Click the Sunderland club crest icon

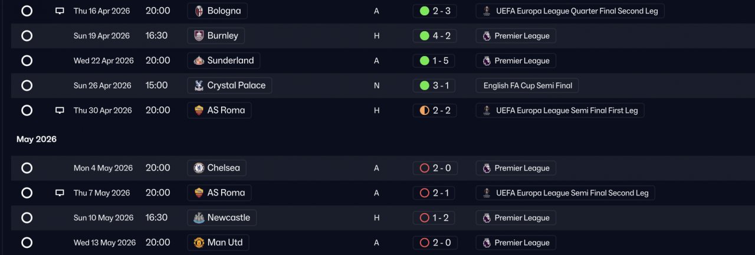199,61
